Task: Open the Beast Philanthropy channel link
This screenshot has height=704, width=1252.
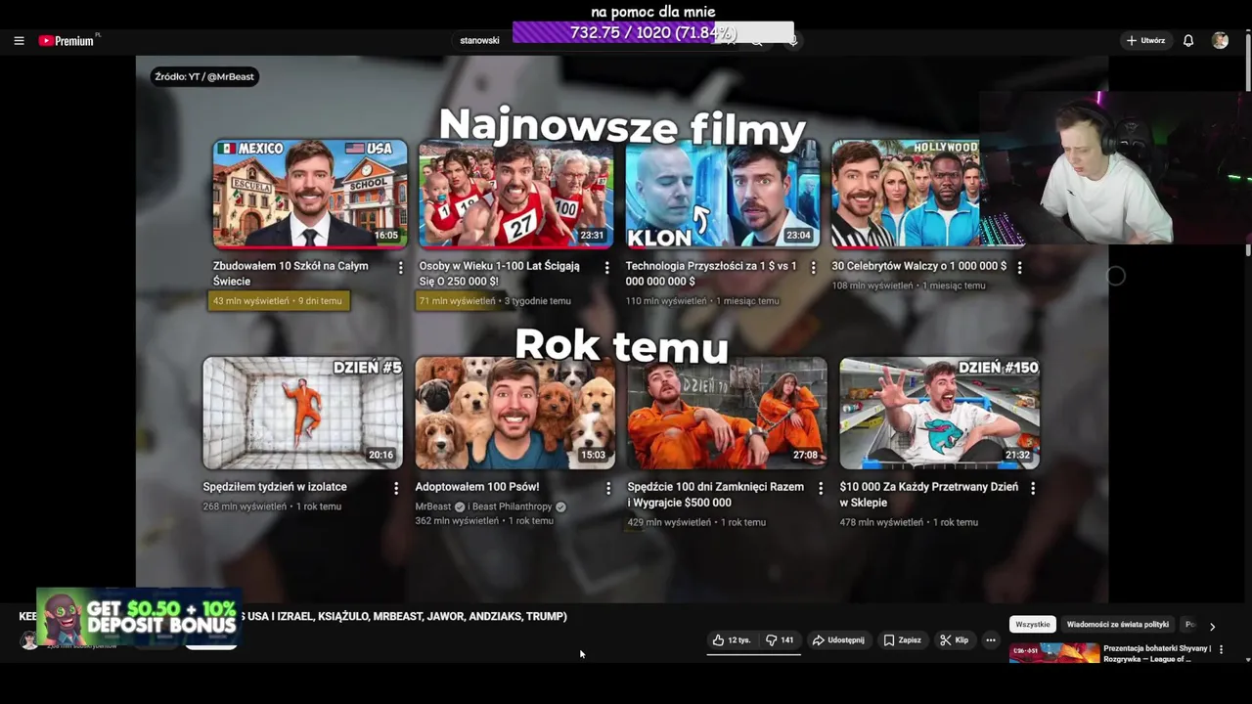Action: click(x=515, y=506)
